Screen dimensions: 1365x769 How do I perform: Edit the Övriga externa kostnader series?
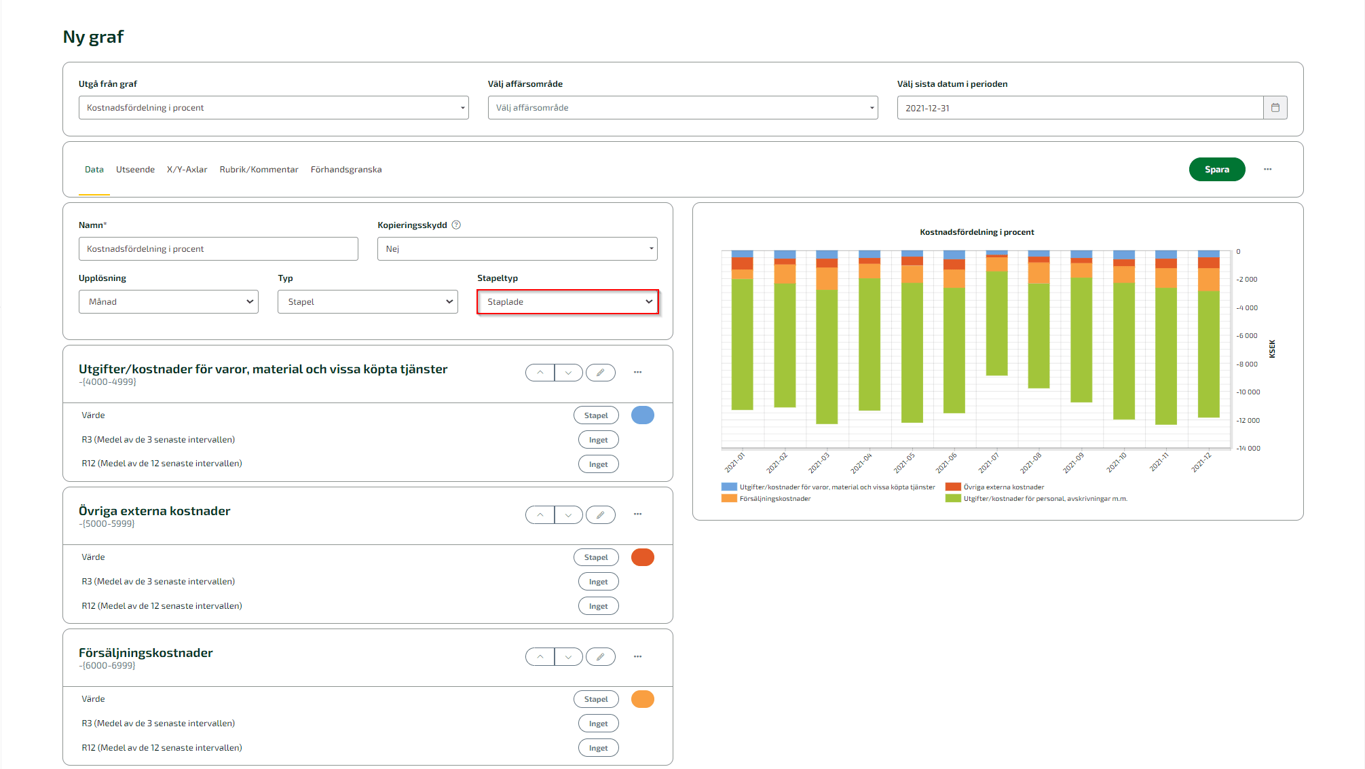coord(600,514)
